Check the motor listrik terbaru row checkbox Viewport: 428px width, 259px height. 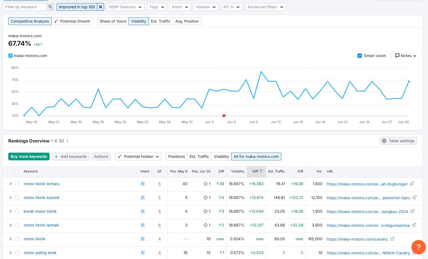[17, 184]
